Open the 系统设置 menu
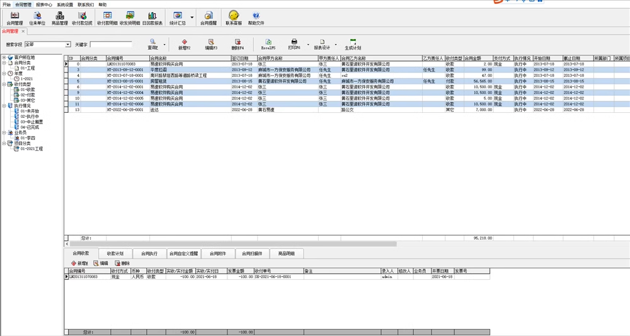 coord(65,5)
